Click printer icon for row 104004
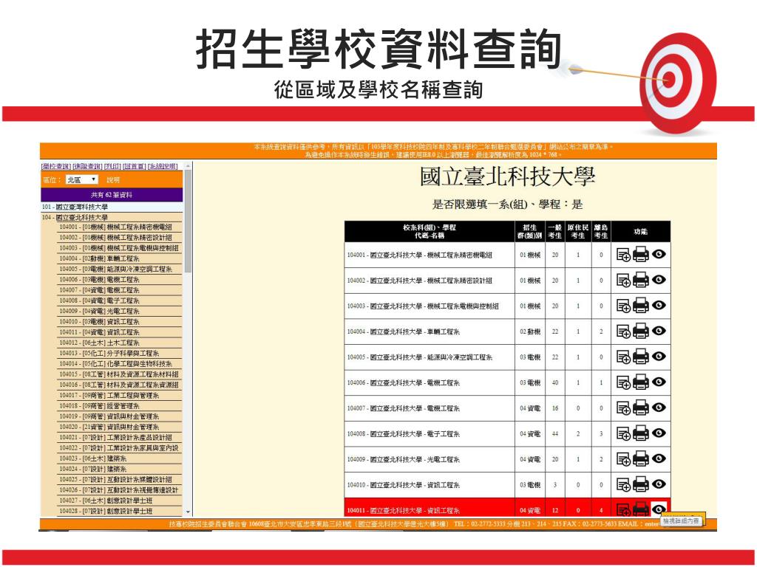 tap(641, 331)
